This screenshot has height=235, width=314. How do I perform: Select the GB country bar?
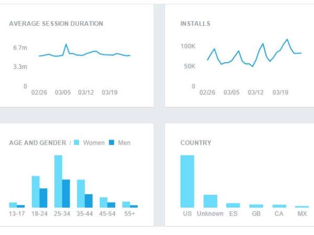[256, 206]
